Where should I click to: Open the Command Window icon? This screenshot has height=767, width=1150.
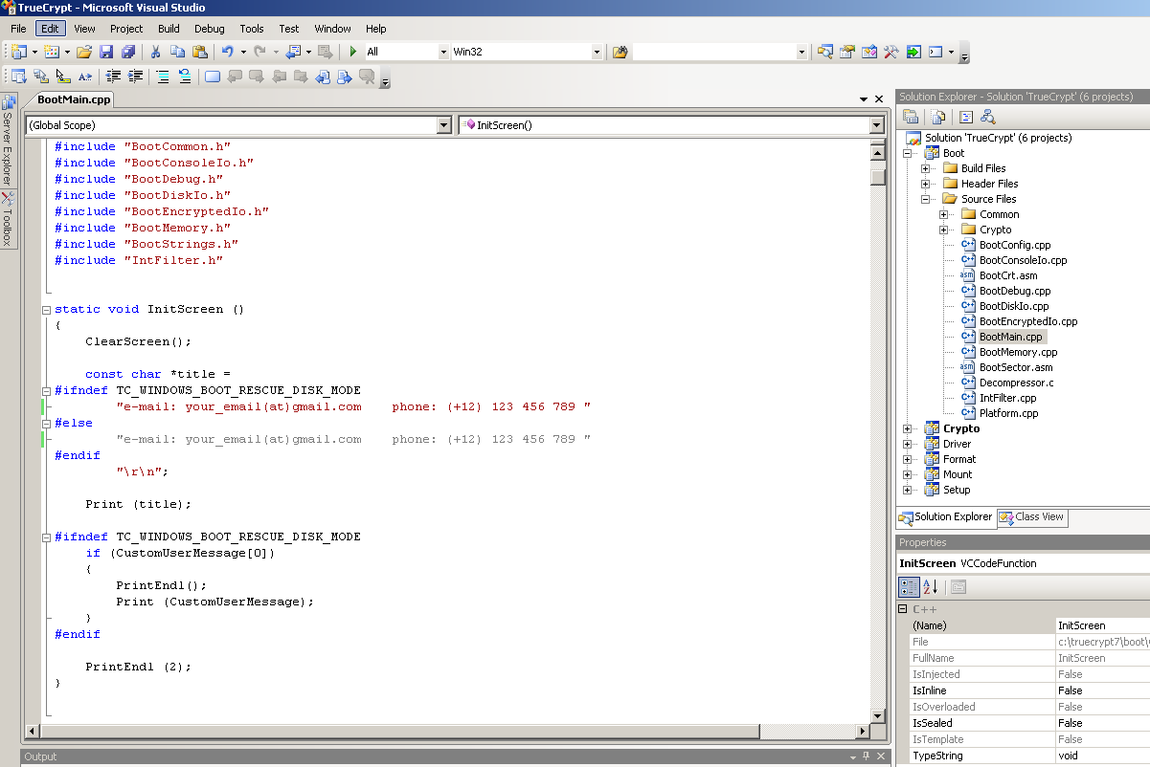[936, 52]
